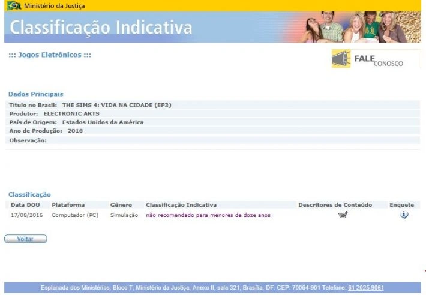Click the Plataforma column header
The height and width of the screenshot is (295, 426).
pyautogui.click(x=68, y=205)
